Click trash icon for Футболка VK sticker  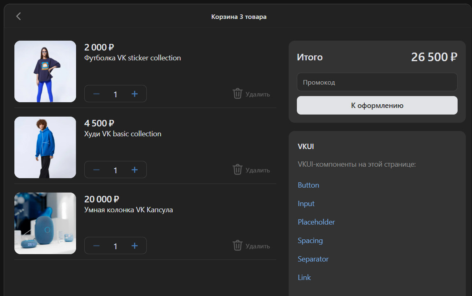(x=238, y=94)
